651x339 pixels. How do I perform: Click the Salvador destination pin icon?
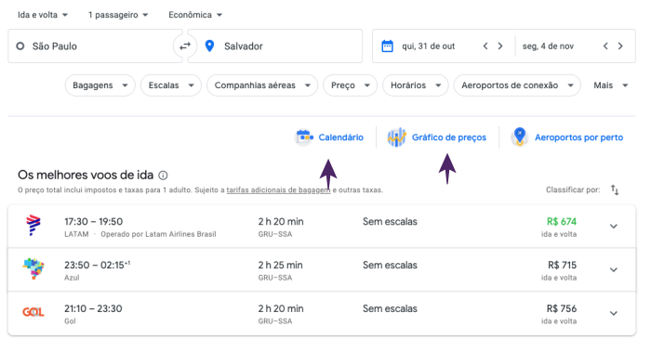209,46
